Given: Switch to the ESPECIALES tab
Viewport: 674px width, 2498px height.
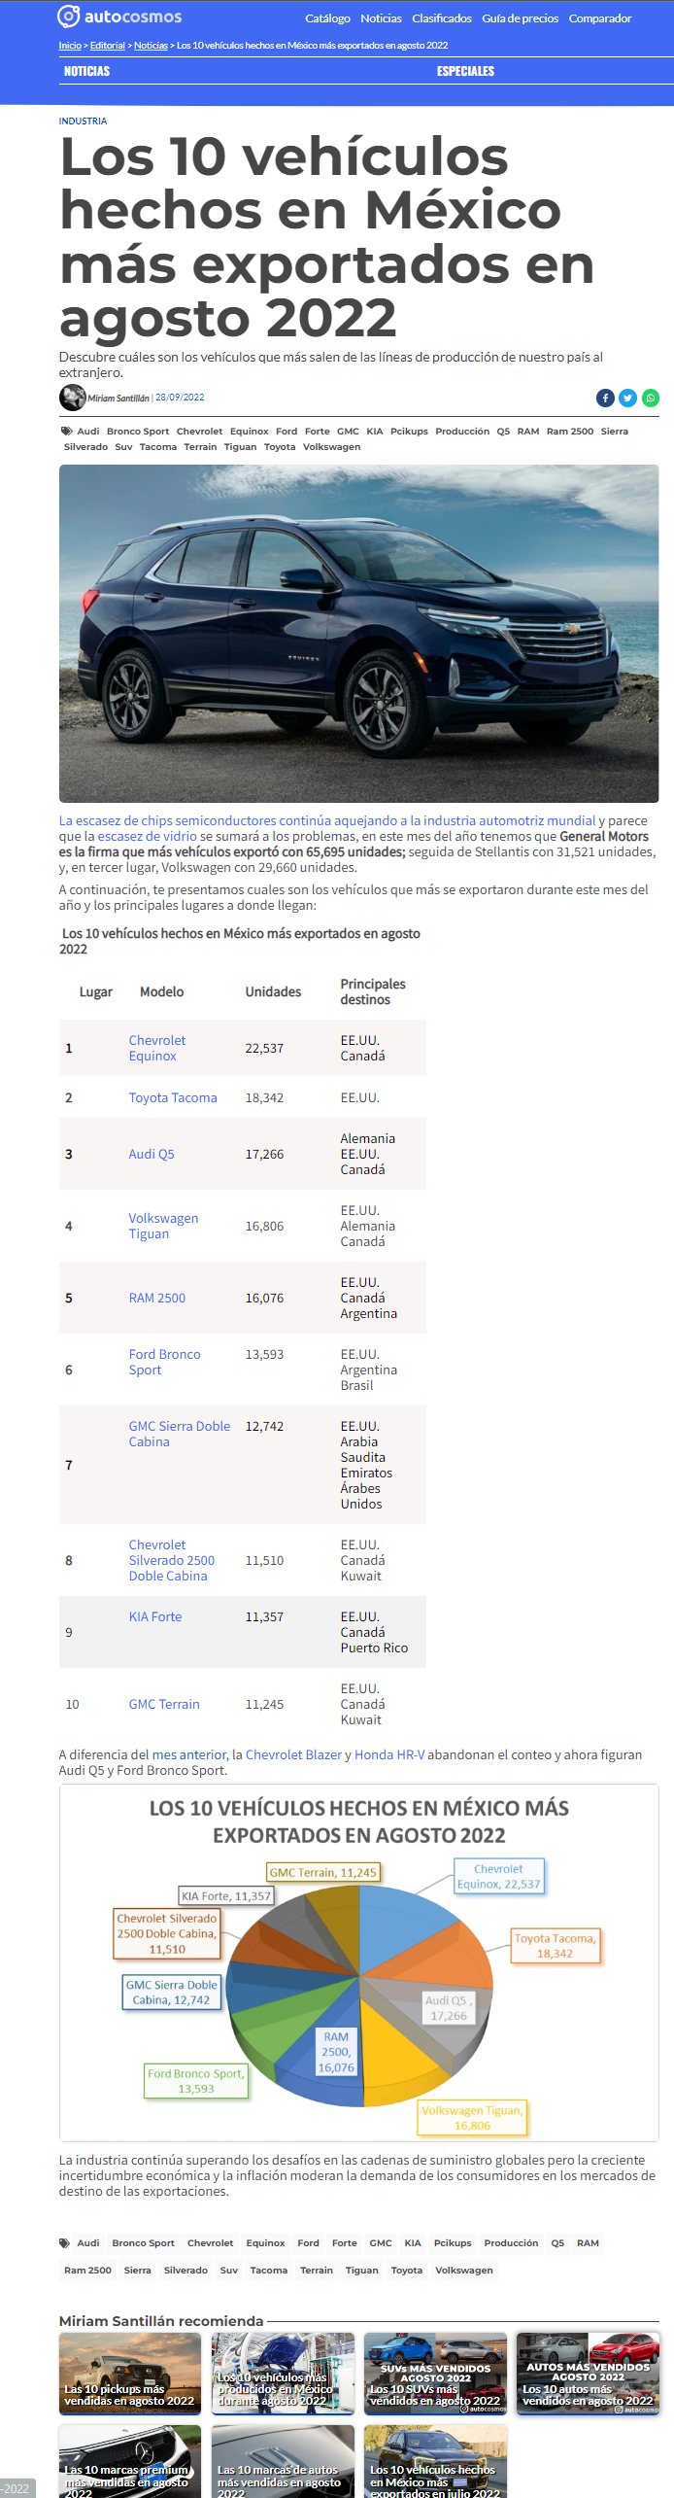Looking at the screenshot, I should (x=465, y=71).
